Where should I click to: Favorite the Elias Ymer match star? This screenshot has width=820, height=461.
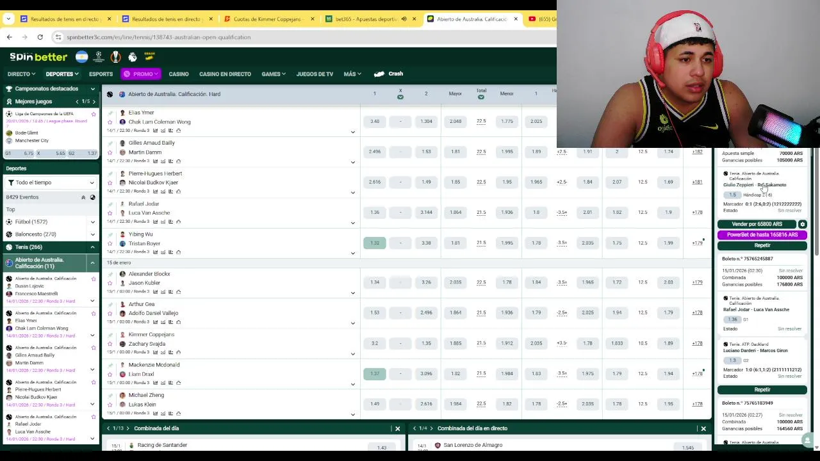(110, 122)
